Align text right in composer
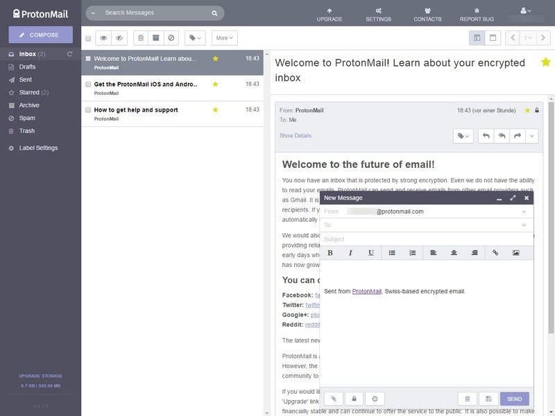 (475, 253)
